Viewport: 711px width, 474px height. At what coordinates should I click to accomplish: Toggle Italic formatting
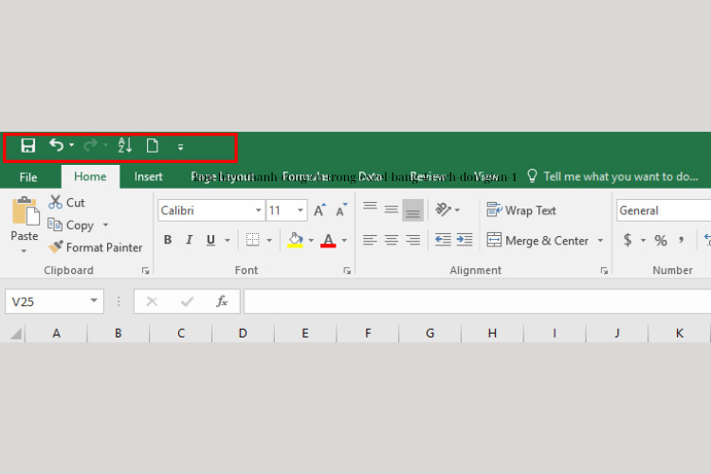tap(189, 240)
